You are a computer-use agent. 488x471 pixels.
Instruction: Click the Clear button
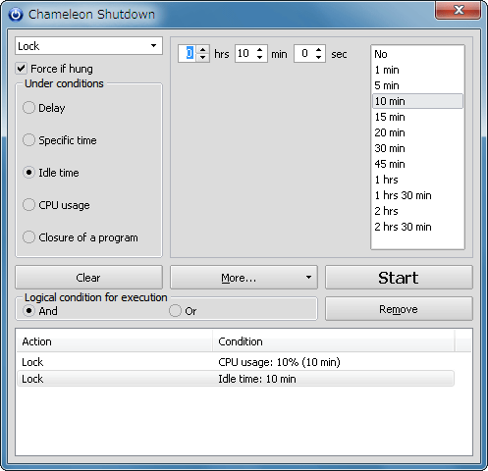click(x=88, y=278)
